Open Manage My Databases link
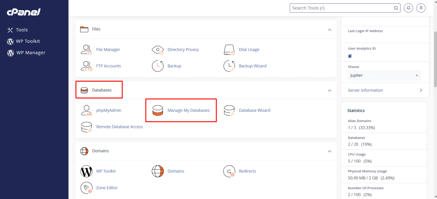 click(x=188, y=111)
